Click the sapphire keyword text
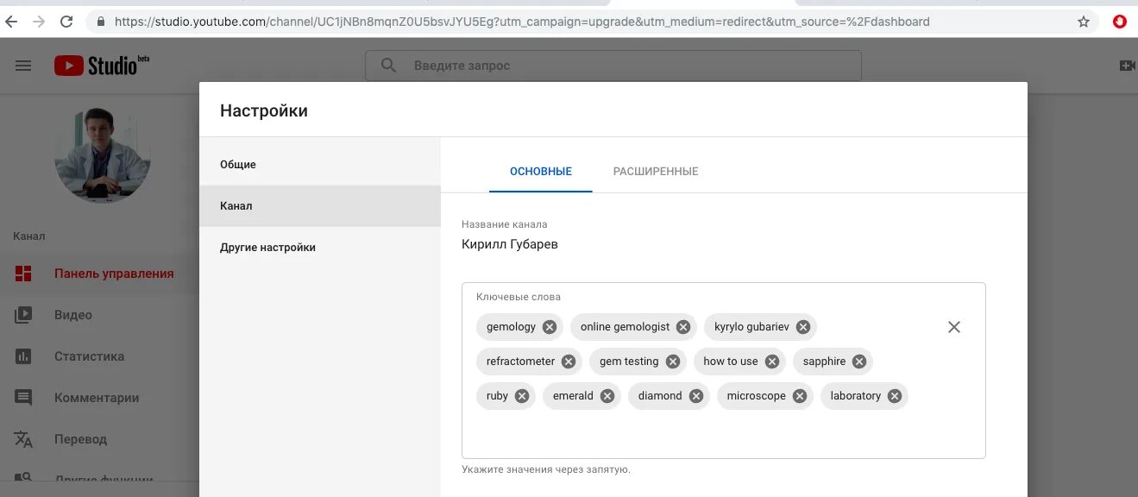The height and width of the screenshot is (497, 1138). 824,362
